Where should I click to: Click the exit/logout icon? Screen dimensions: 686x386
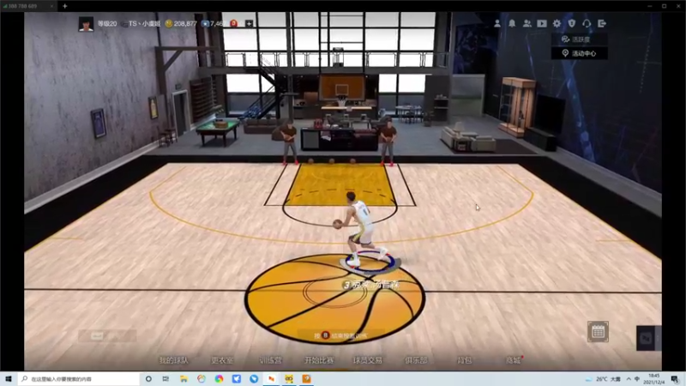tap(602, 24)
